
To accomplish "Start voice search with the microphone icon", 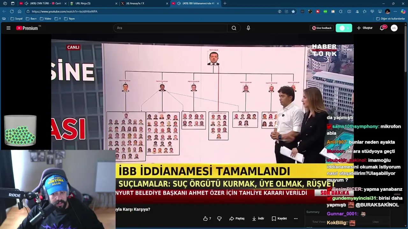I will tap(248, 28).
